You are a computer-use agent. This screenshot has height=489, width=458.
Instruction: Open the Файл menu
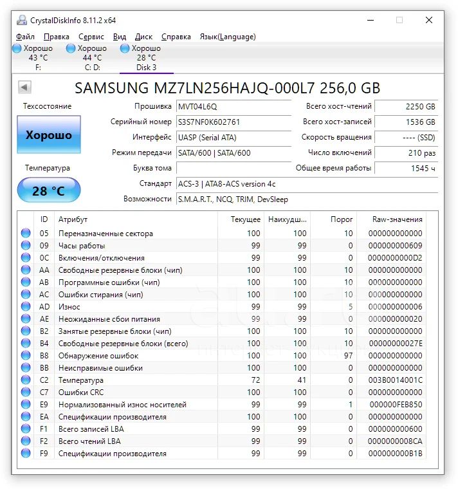pos(25,37)
